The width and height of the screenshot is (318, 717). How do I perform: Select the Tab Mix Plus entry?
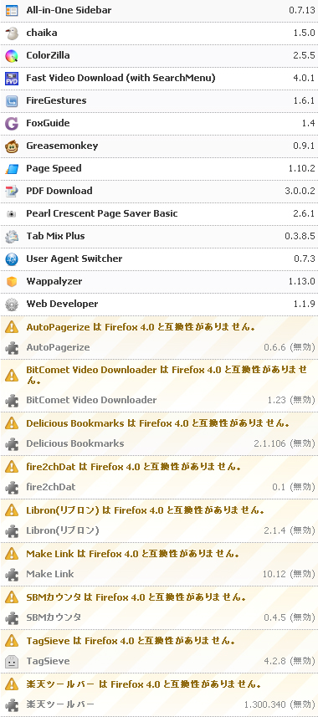point(159,237)
